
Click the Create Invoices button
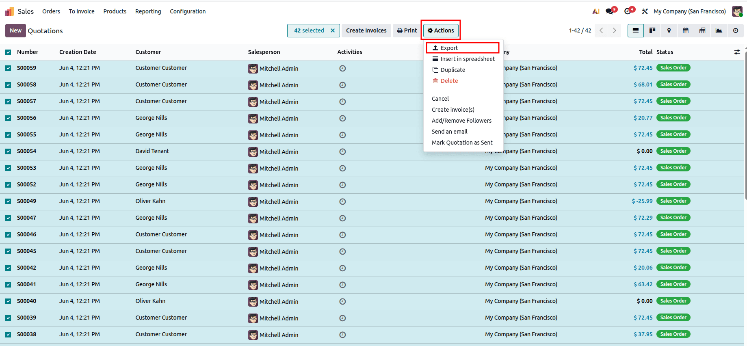[x=366, y=30]
